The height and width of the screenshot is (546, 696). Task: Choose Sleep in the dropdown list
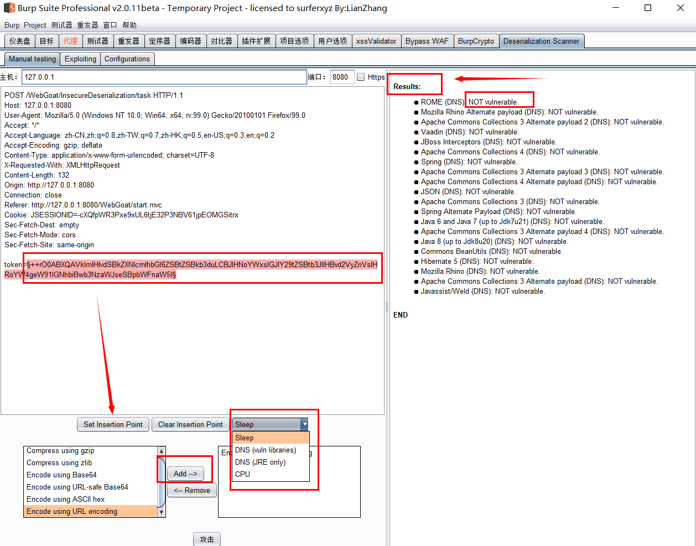270,438
